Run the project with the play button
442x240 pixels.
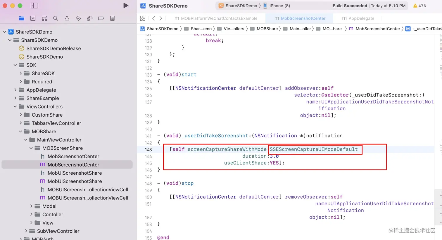click(126, 6)
